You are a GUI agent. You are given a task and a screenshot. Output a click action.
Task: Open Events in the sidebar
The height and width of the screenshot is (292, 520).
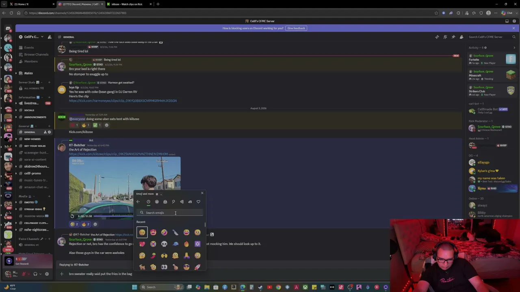pyautogui.click(x=29, y=47)
